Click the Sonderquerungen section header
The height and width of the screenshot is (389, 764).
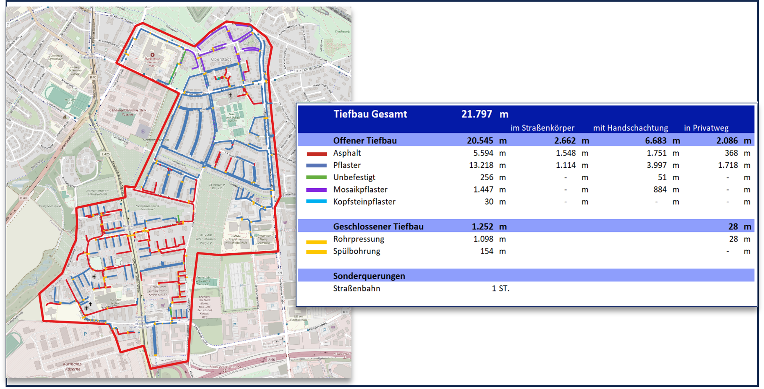369,276
